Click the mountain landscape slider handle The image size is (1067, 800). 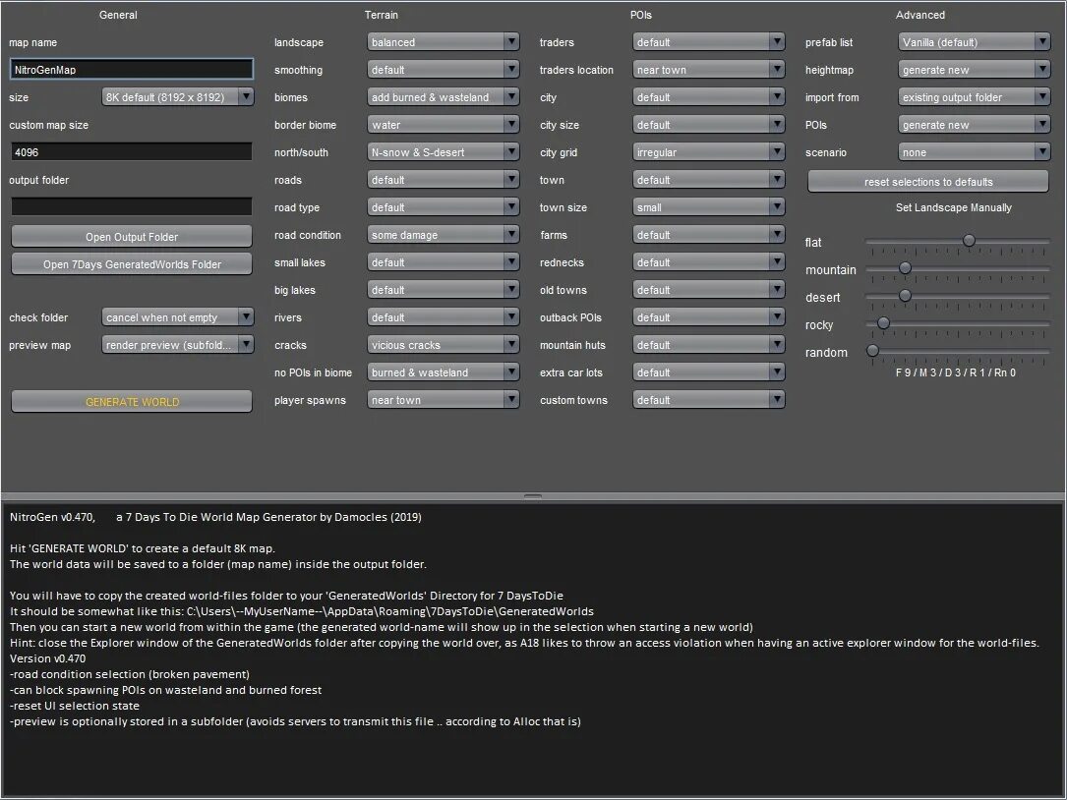905,268
